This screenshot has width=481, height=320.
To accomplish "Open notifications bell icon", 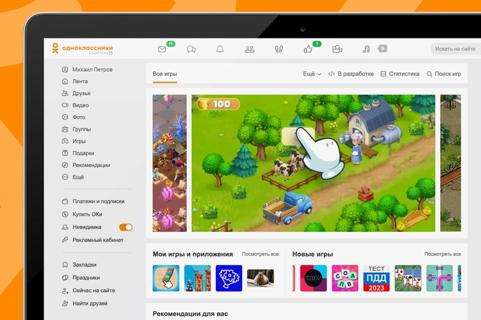I will [x=220, y=49].
